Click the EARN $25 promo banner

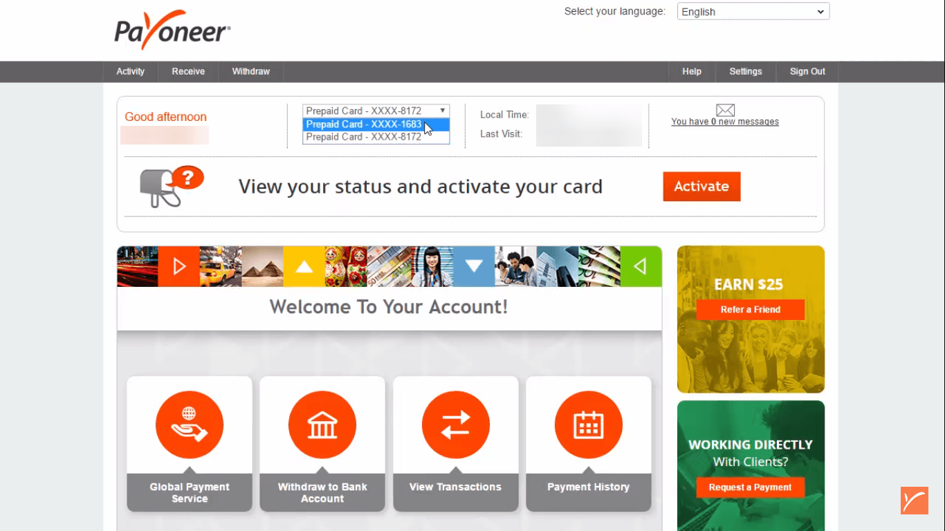pyautogui.click(x=751, y=319)
